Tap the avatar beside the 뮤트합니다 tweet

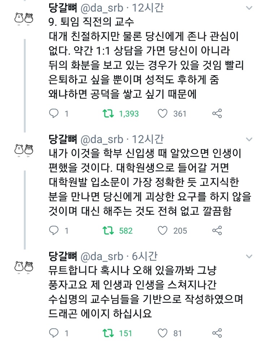[22, 266]
